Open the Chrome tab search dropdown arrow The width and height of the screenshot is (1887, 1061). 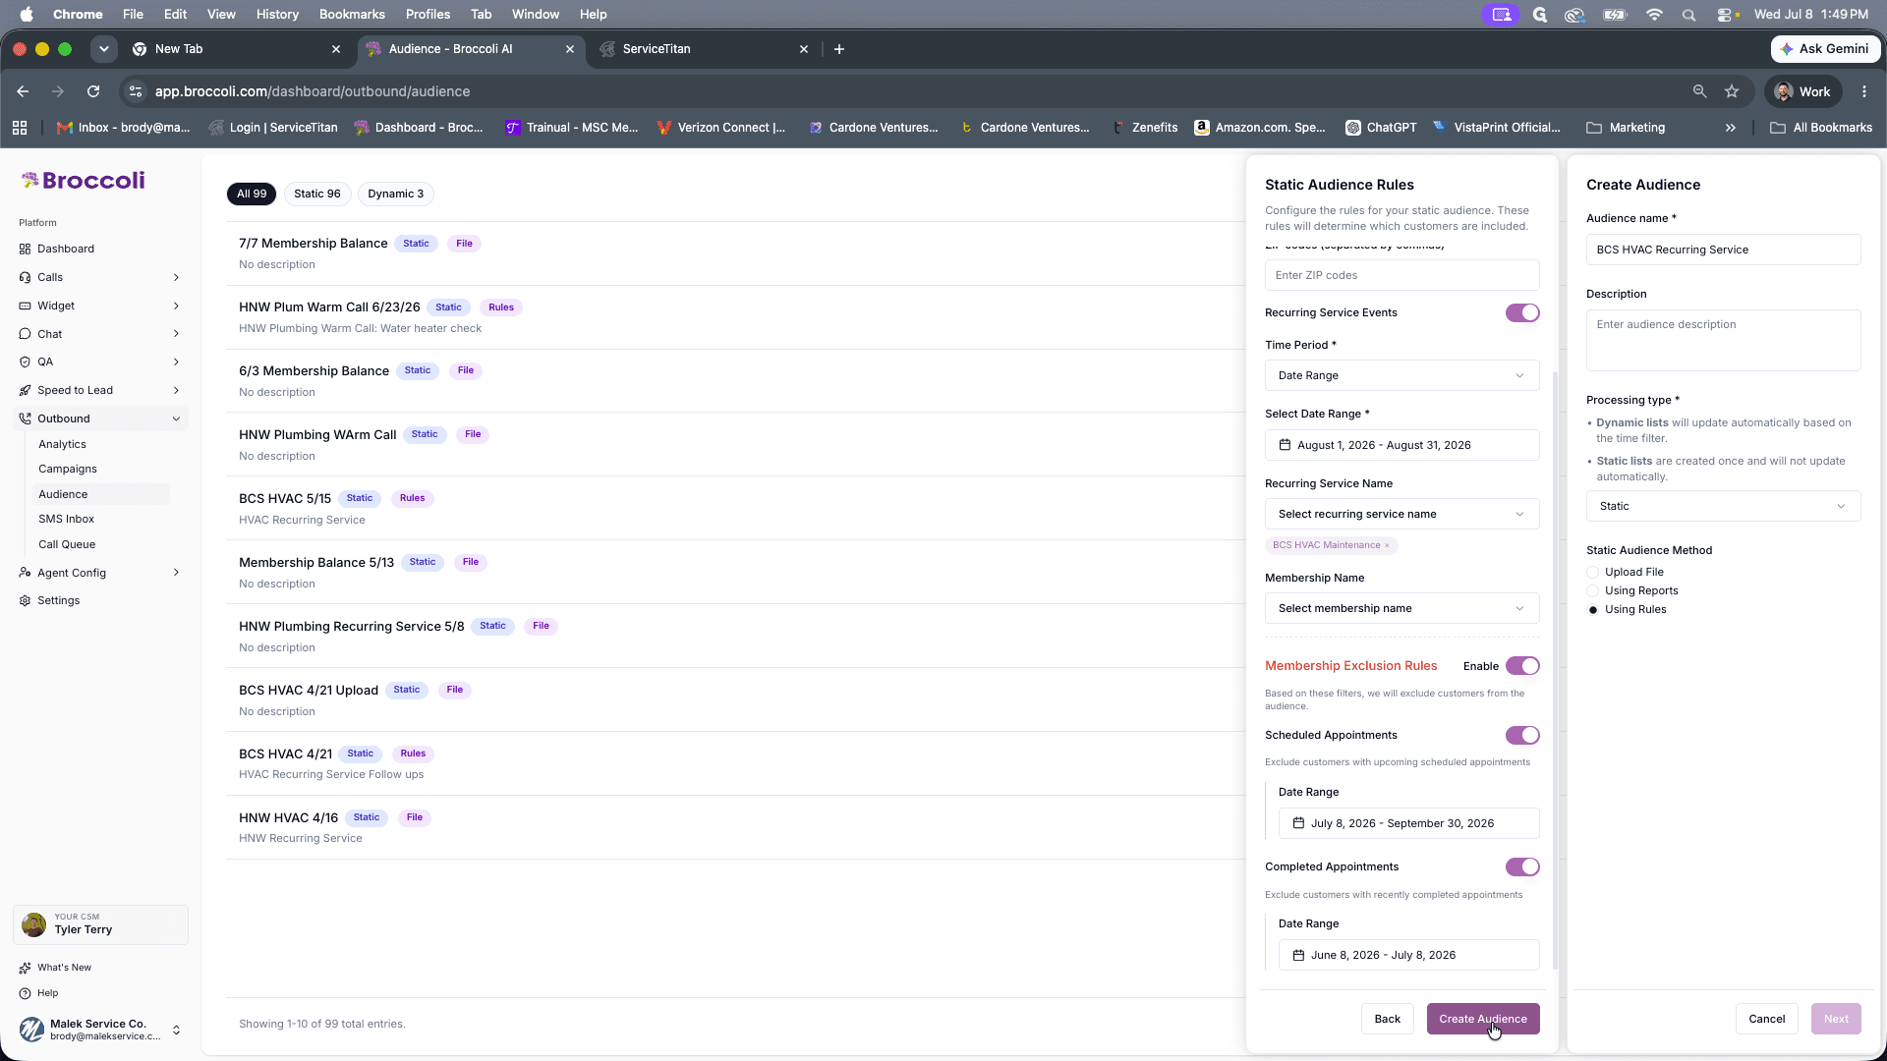[x=103, y=49]
